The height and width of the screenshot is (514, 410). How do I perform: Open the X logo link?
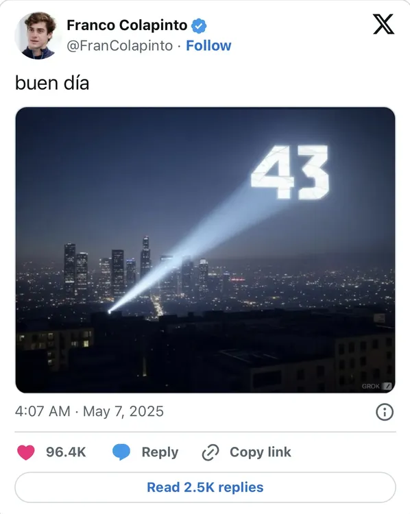(383, 24)
